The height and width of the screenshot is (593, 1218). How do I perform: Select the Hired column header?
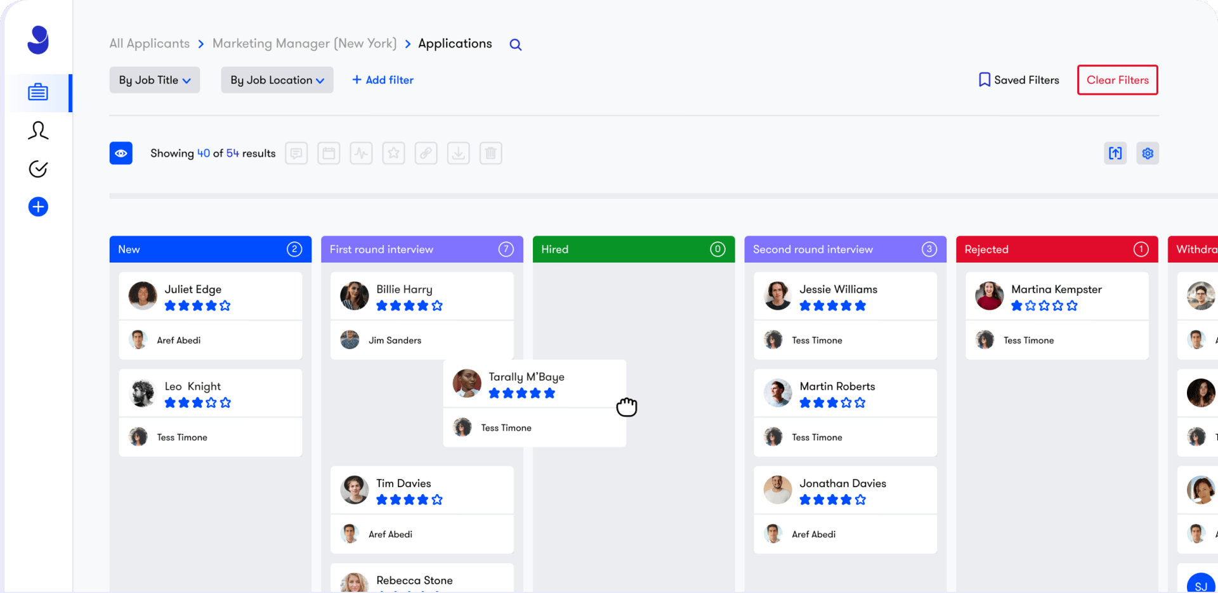[x=634, y=250]
